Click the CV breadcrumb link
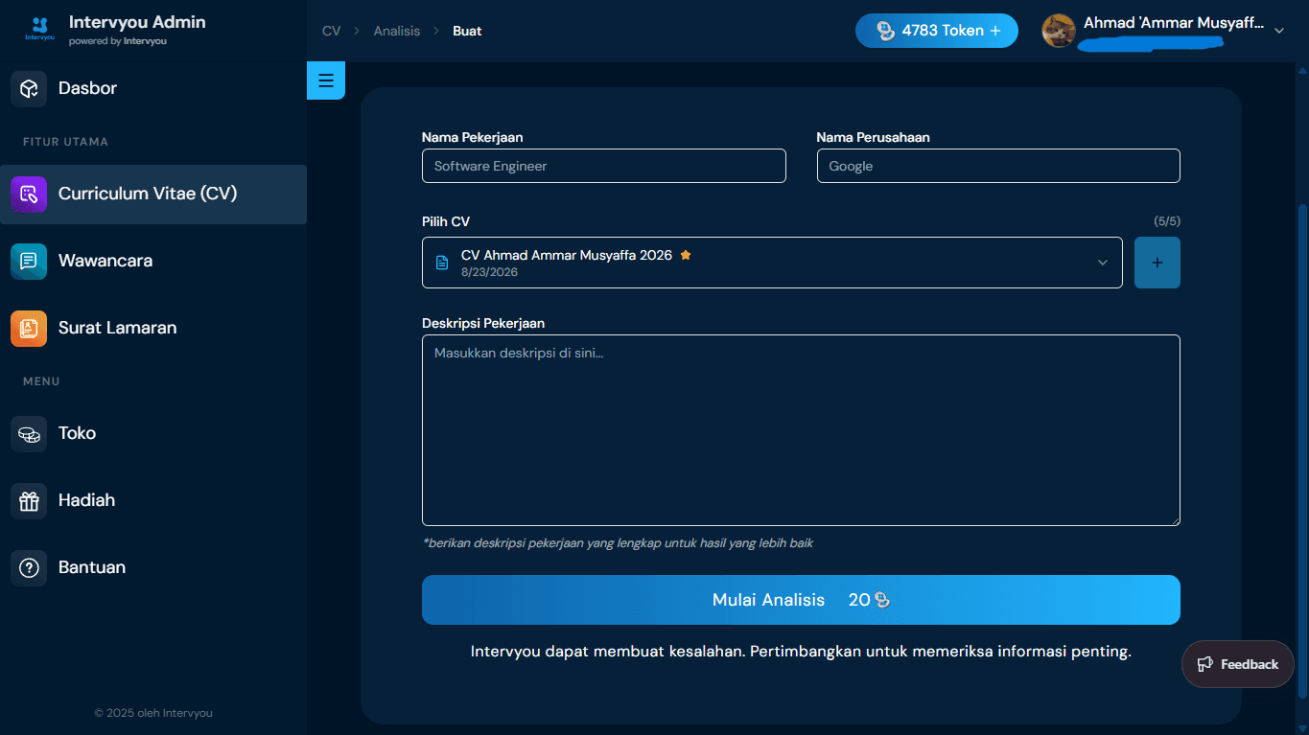 331,31
